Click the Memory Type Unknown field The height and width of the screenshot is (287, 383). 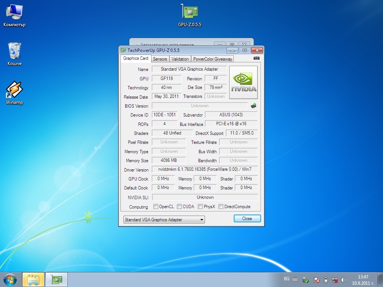(x=169, y=151)
